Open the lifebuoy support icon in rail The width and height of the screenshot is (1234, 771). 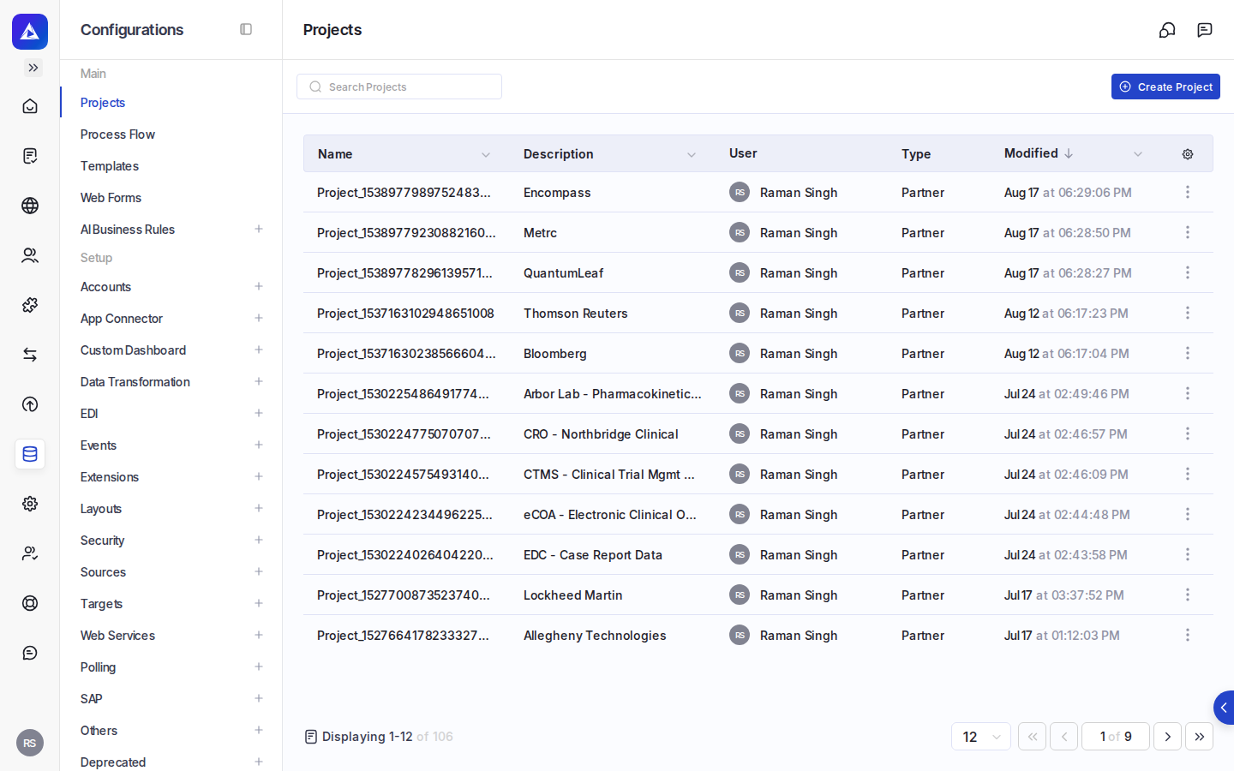[x=30, y=603]
